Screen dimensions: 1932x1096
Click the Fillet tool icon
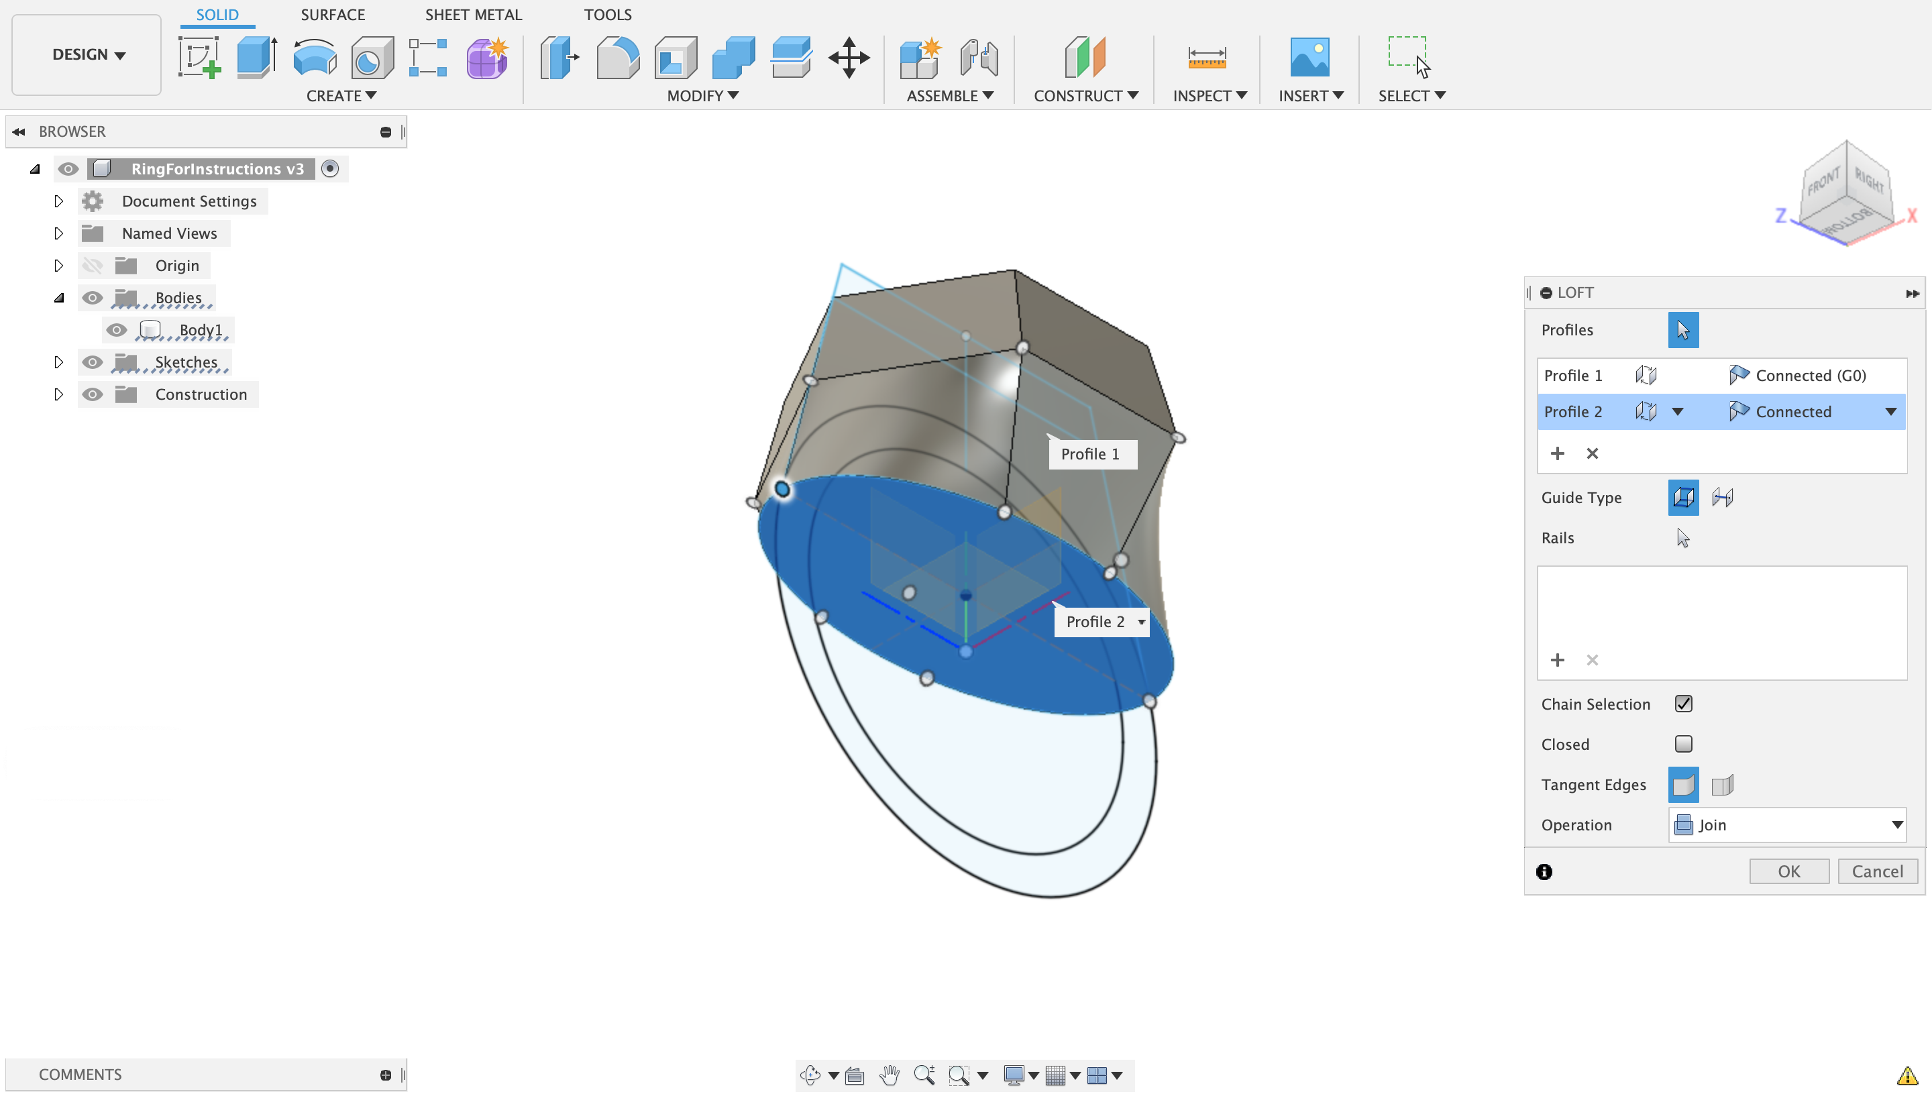[x=617, y=57]
